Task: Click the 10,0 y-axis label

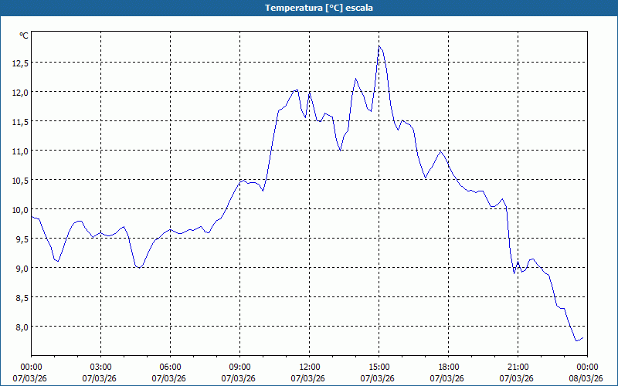Action: (x=19, y=210)
